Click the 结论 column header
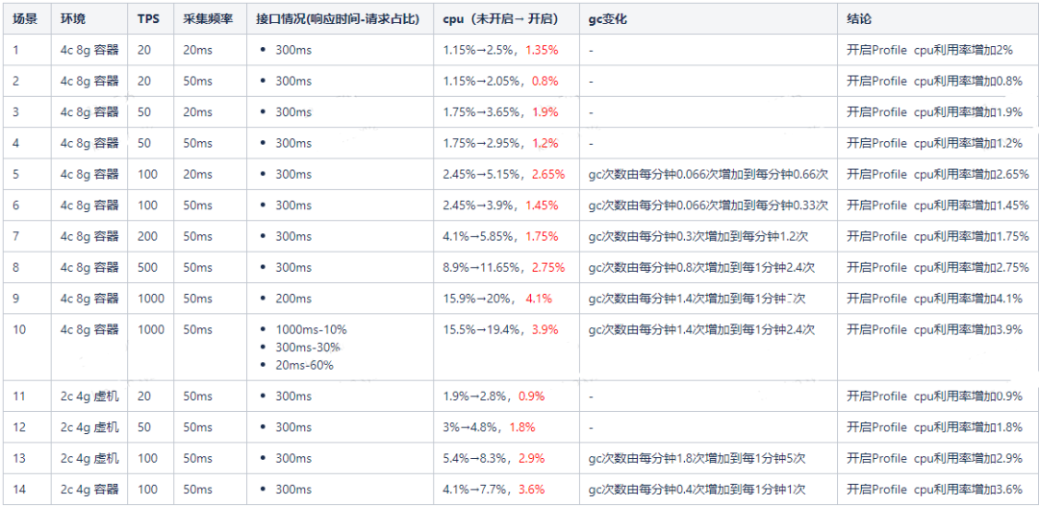 click(x=859, y=18)
